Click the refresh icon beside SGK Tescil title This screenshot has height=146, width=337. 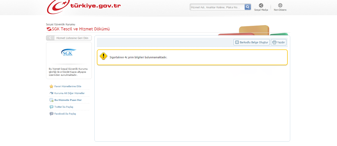(49, 29)
